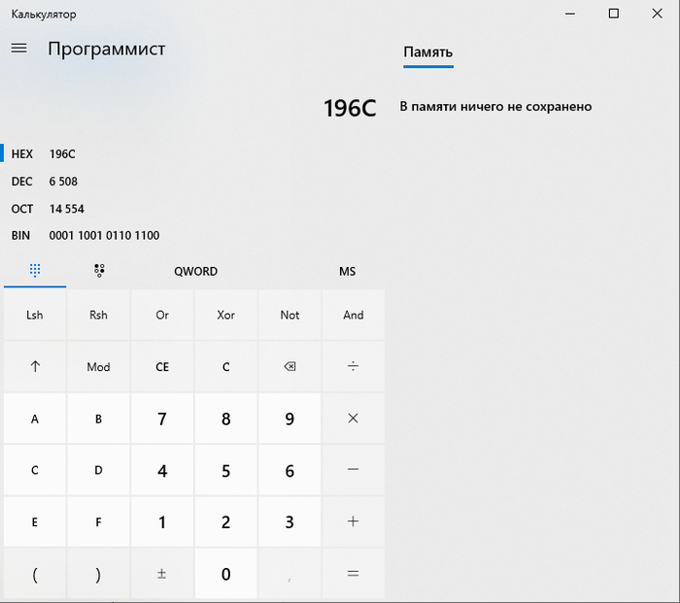Switch to the bit toggling keypad

[x=99, y=271]
